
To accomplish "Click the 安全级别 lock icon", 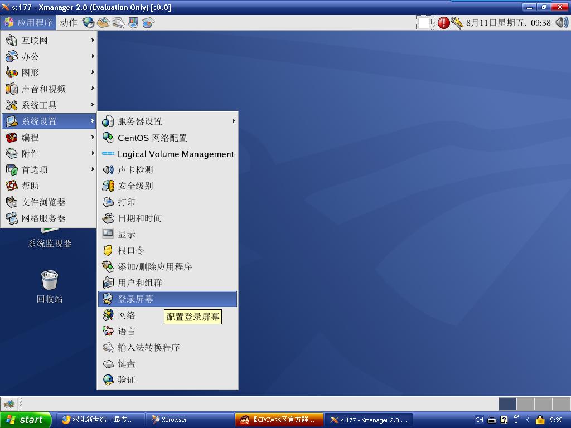I will [x=108, y=186].
